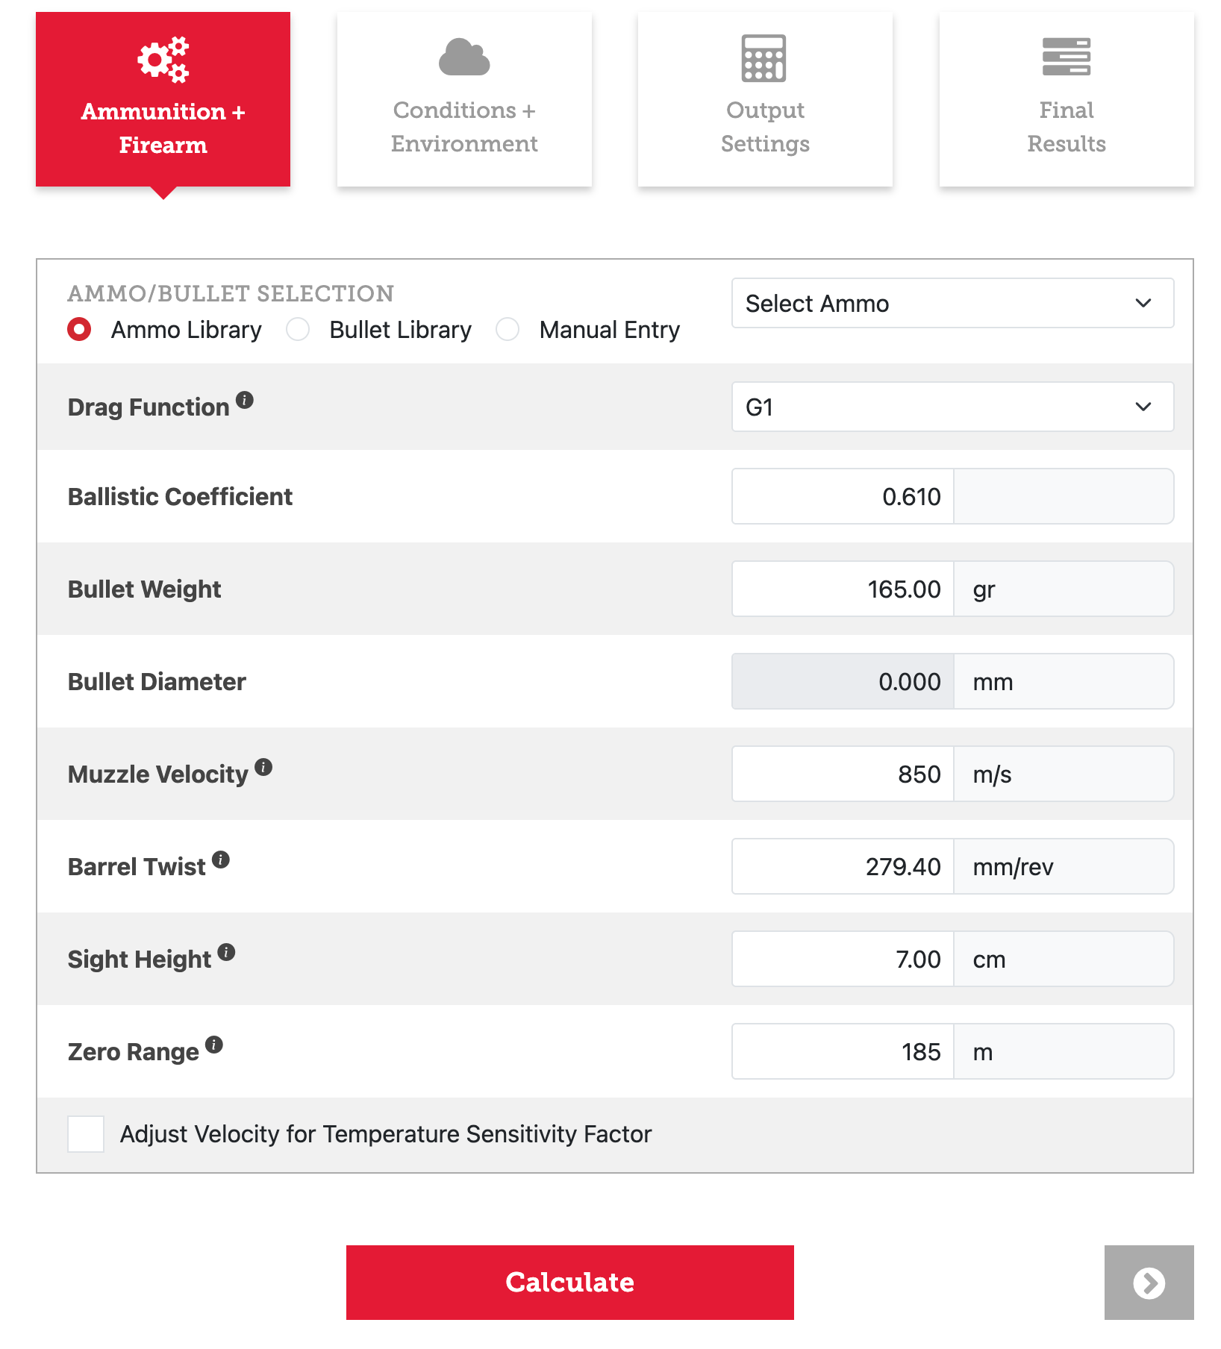Open the Select Ammo dropdown
This screenshot has height=1349, width=1221.
pyautogui.click(x=952, y=304)
